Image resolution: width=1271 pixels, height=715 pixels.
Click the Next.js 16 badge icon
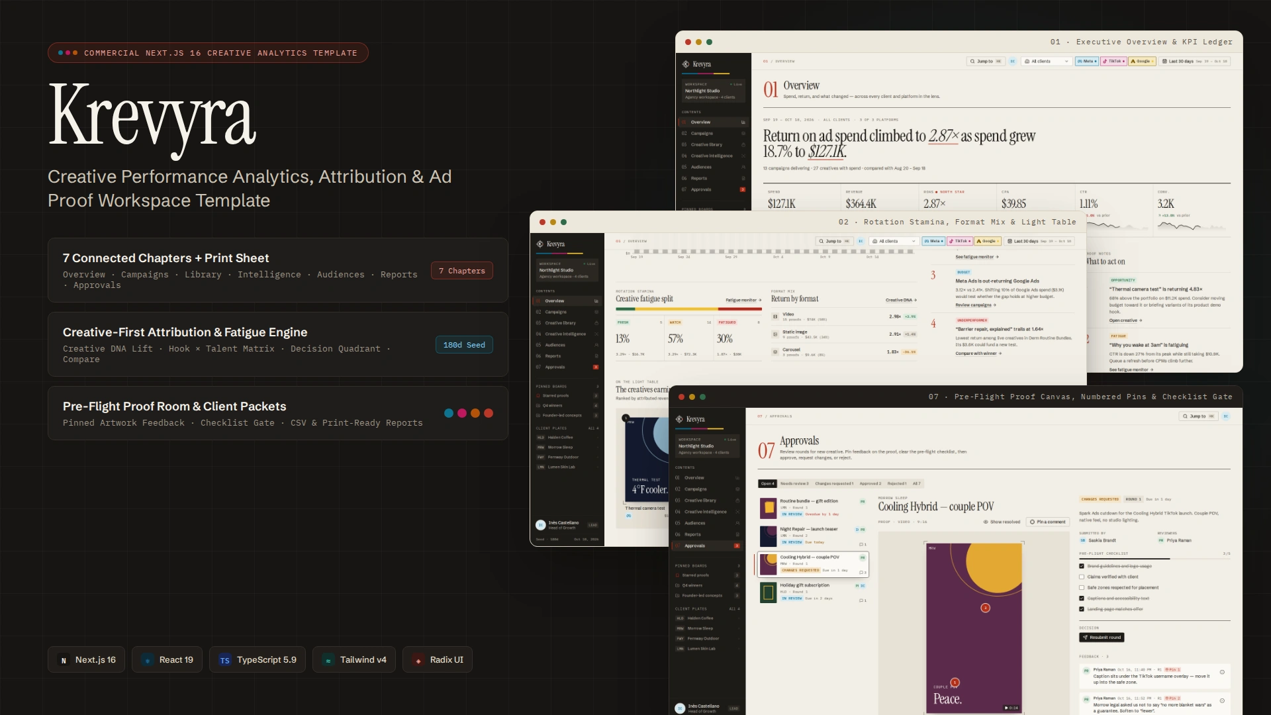coord(64,660)
